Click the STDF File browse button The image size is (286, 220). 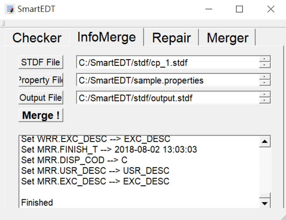pyautogui.click(x=41, y=62)
